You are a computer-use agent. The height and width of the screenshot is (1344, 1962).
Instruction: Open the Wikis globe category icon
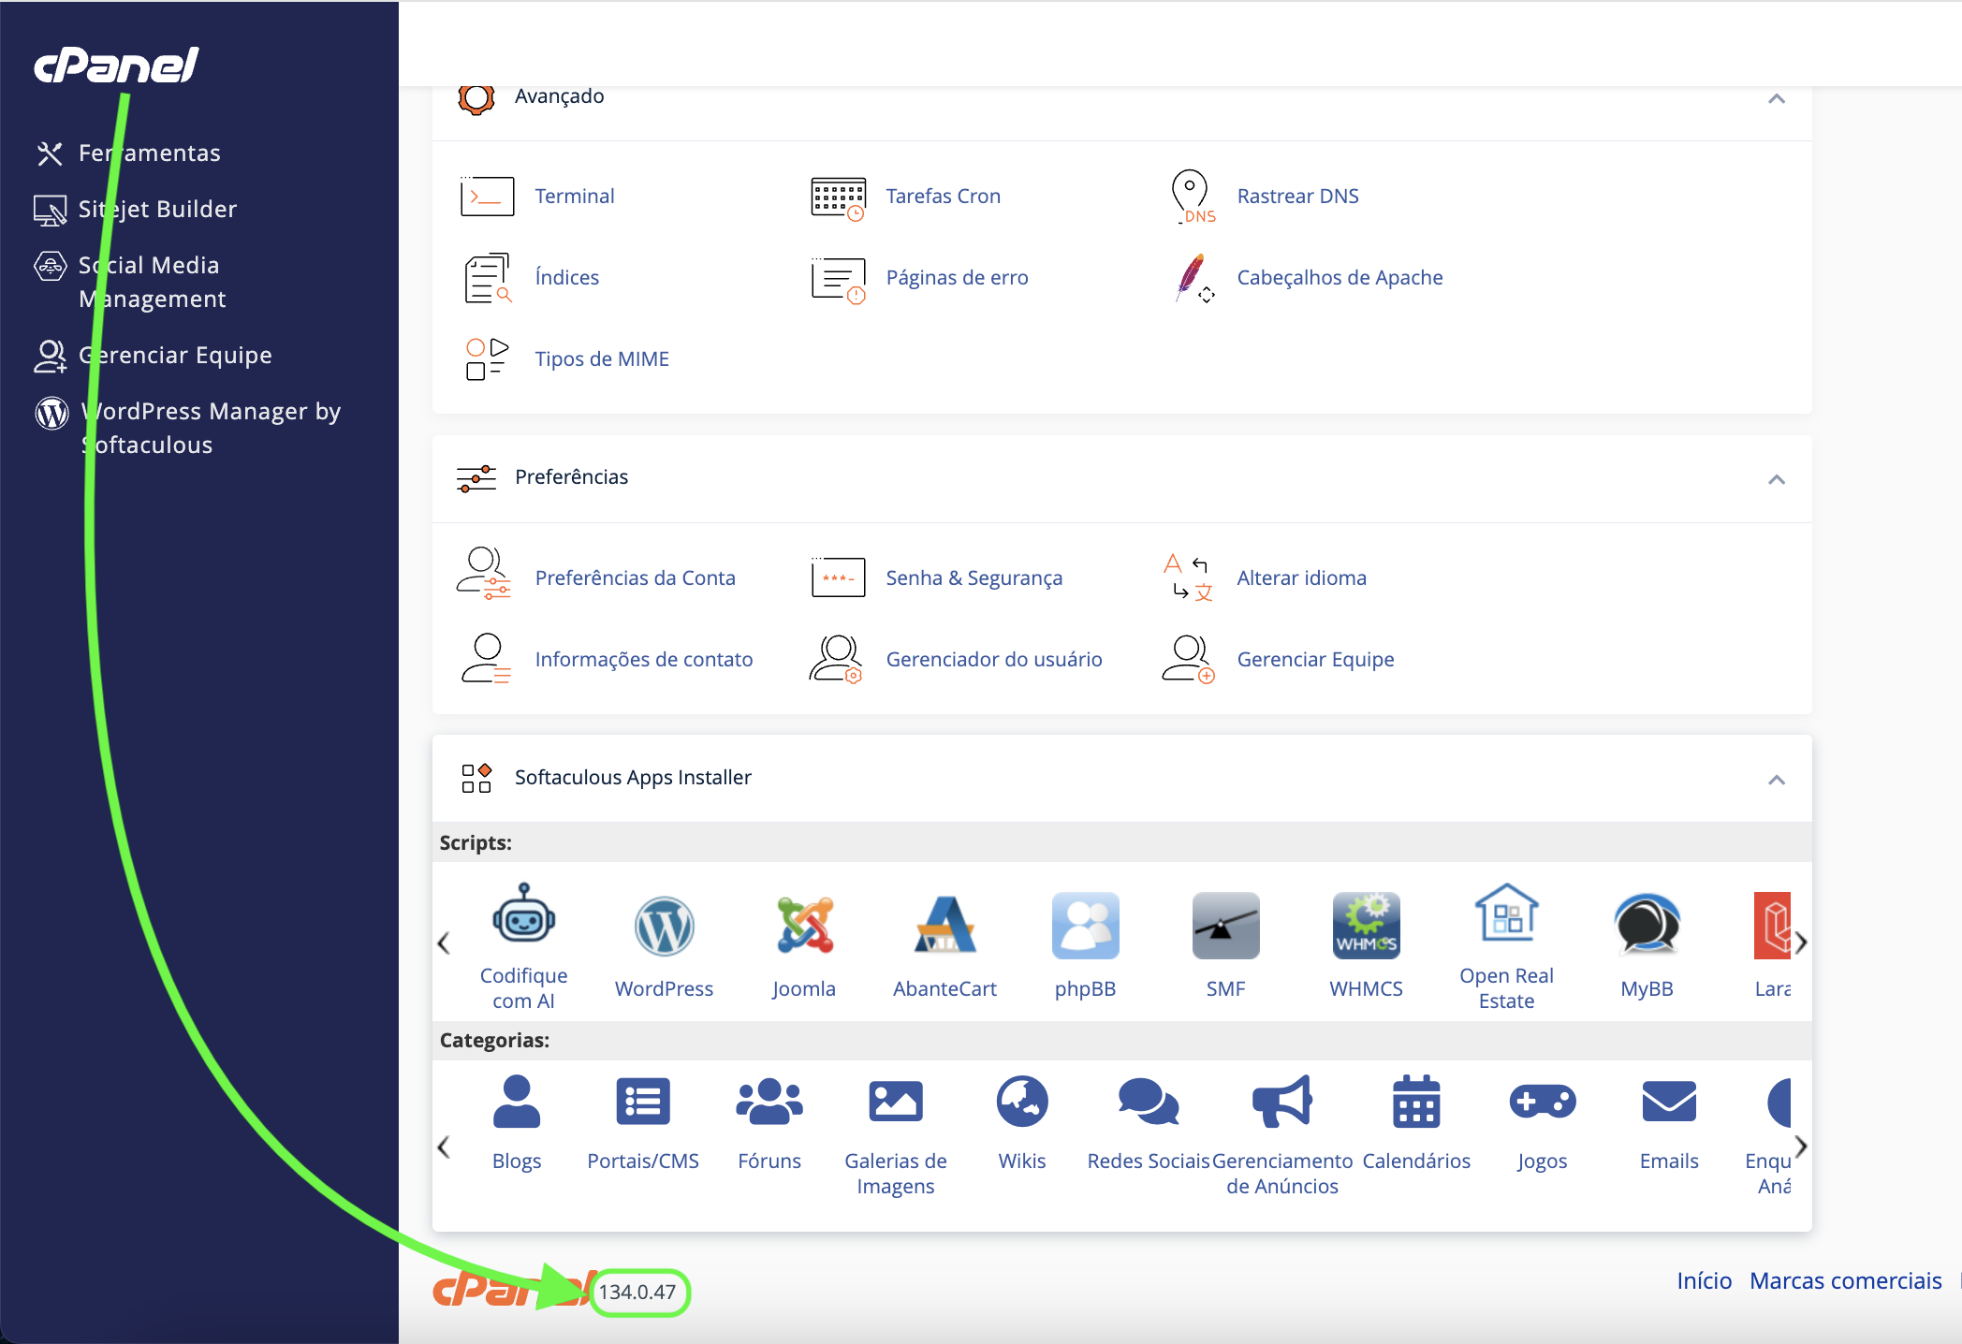tap(1022, 1102)
